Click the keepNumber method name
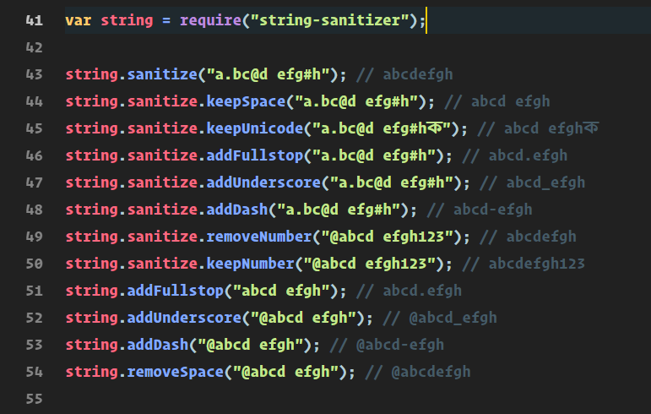The height and width of the screenshot is (414, 651). click(x=251, y=264)
